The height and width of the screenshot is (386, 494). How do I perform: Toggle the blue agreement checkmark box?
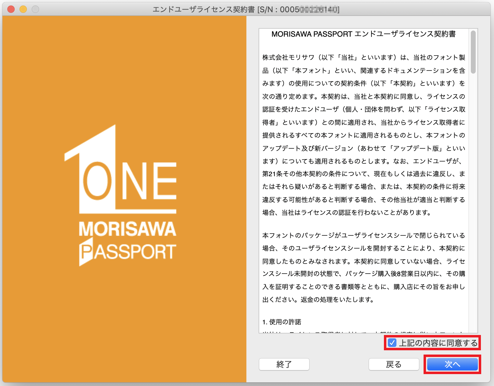coord(392,343)
